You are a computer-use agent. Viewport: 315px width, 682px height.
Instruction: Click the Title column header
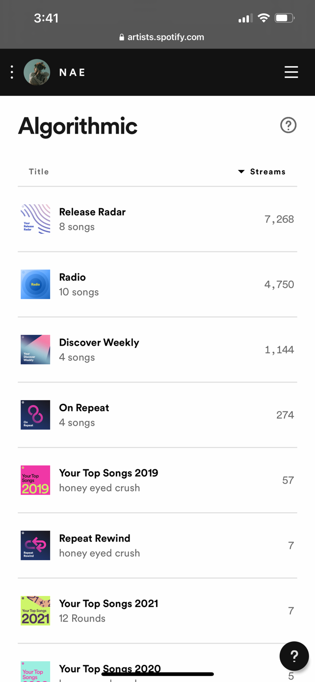pos(39,171)
